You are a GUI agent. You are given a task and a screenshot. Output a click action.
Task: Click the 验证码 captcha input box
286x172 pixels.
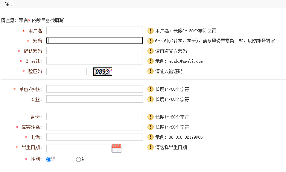click(67, 71)
